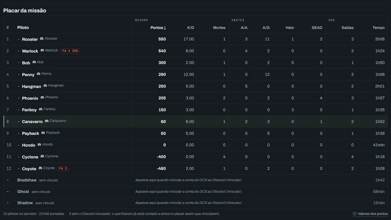391x220 pixels.
Task: Click Payback's Discord icon
Action: [x=43, y=133]
